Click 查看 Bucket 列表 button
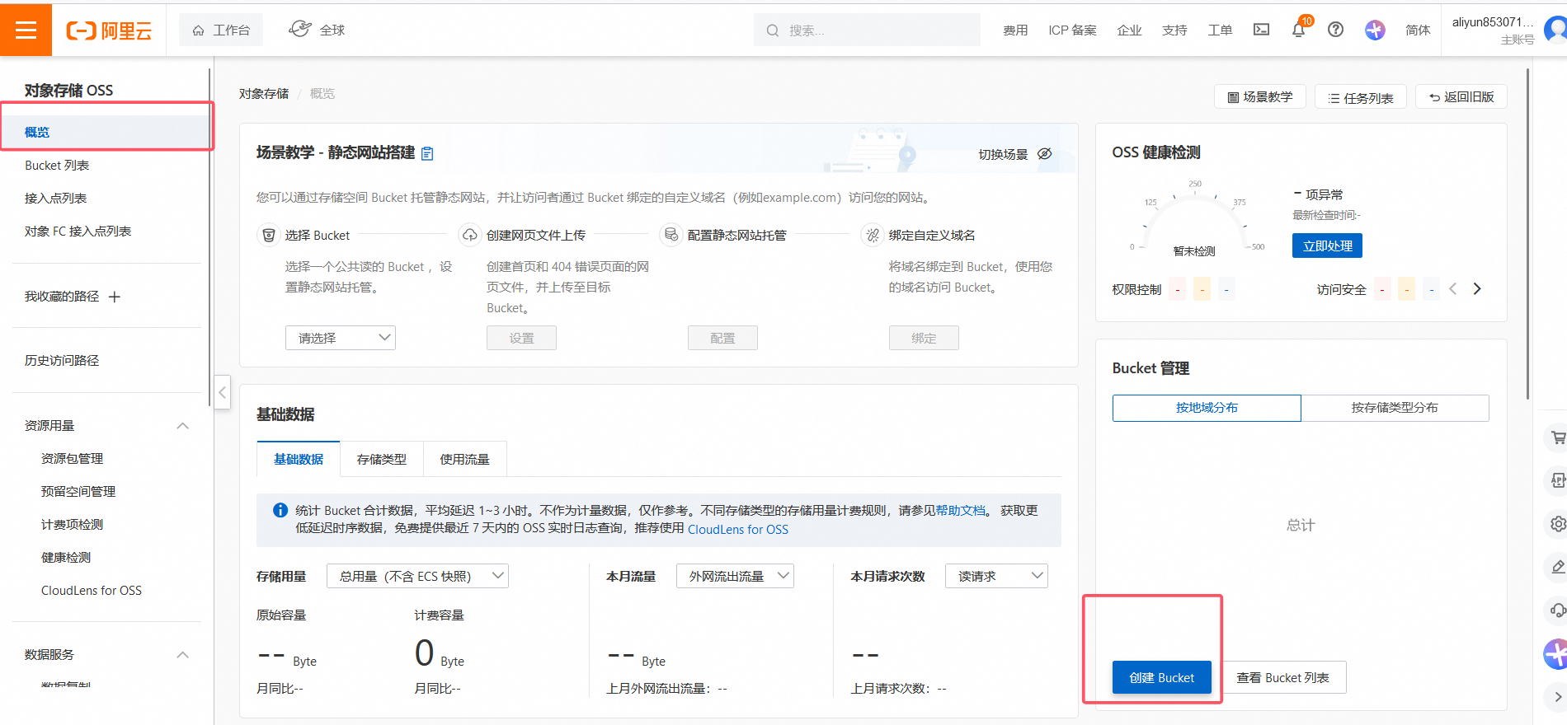 click(x=1283, y=677)
